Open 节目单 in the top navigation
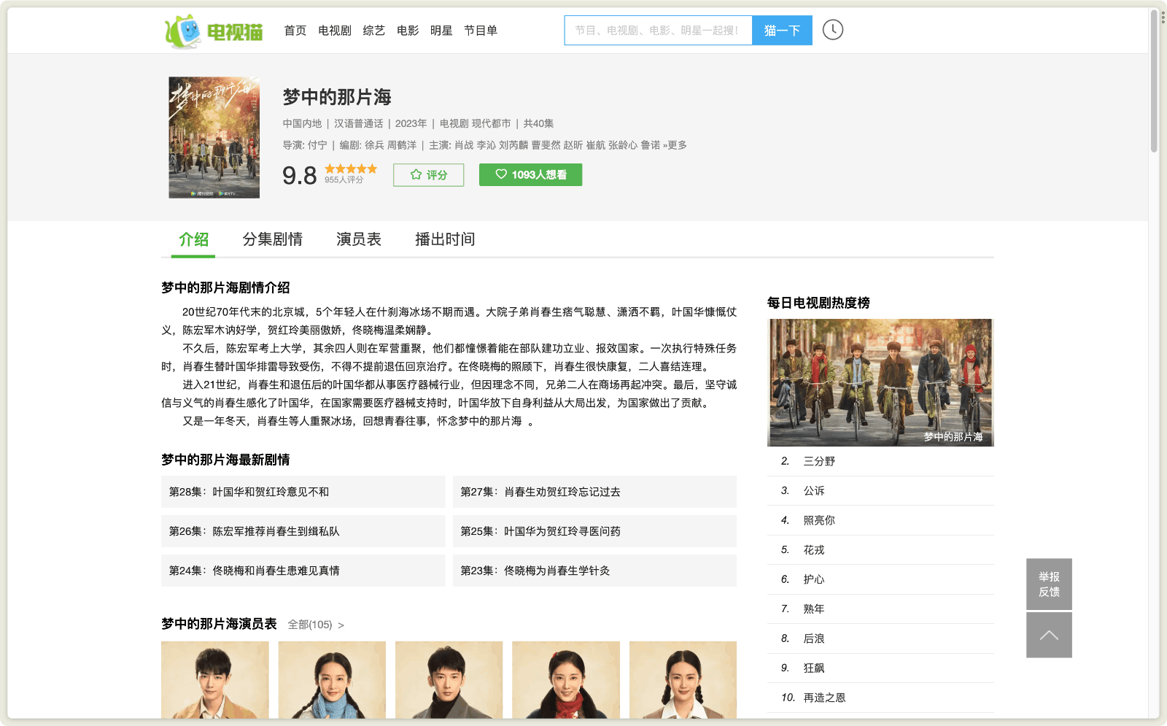Image resolution: width=1167 pixels, height=726 pixels. click(480, 31)
